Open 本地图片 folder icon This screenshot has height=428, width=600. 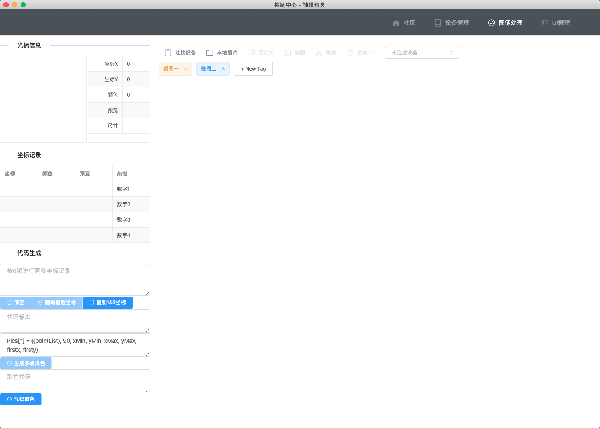[210, 53]
